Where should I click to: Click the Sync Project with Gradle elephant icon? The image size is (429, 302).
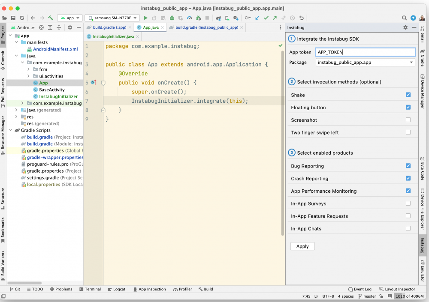click(x=218, y=18)
